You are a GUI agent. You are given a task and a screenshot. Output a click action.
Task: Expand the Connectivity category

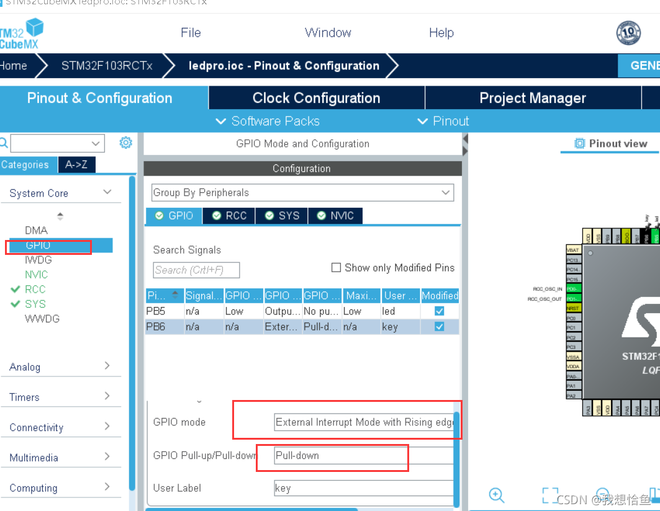coord(107,426)
